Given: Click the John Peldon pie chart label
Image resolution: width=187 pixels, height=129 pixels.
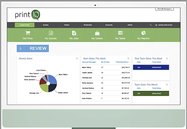Looking at the screenshot, I should coord(41,70).
